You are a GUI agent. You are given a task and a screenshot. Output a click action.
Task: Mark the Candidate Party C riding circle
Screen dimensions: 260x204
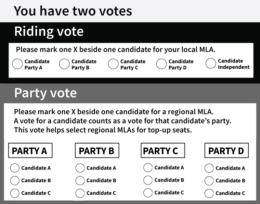click(113, 64)
